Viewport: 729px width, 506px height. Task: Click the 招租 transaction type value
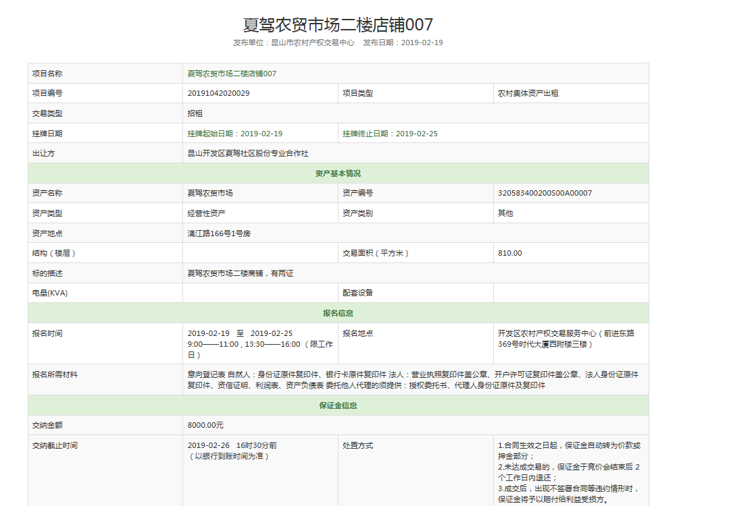(x=195, y=113)
